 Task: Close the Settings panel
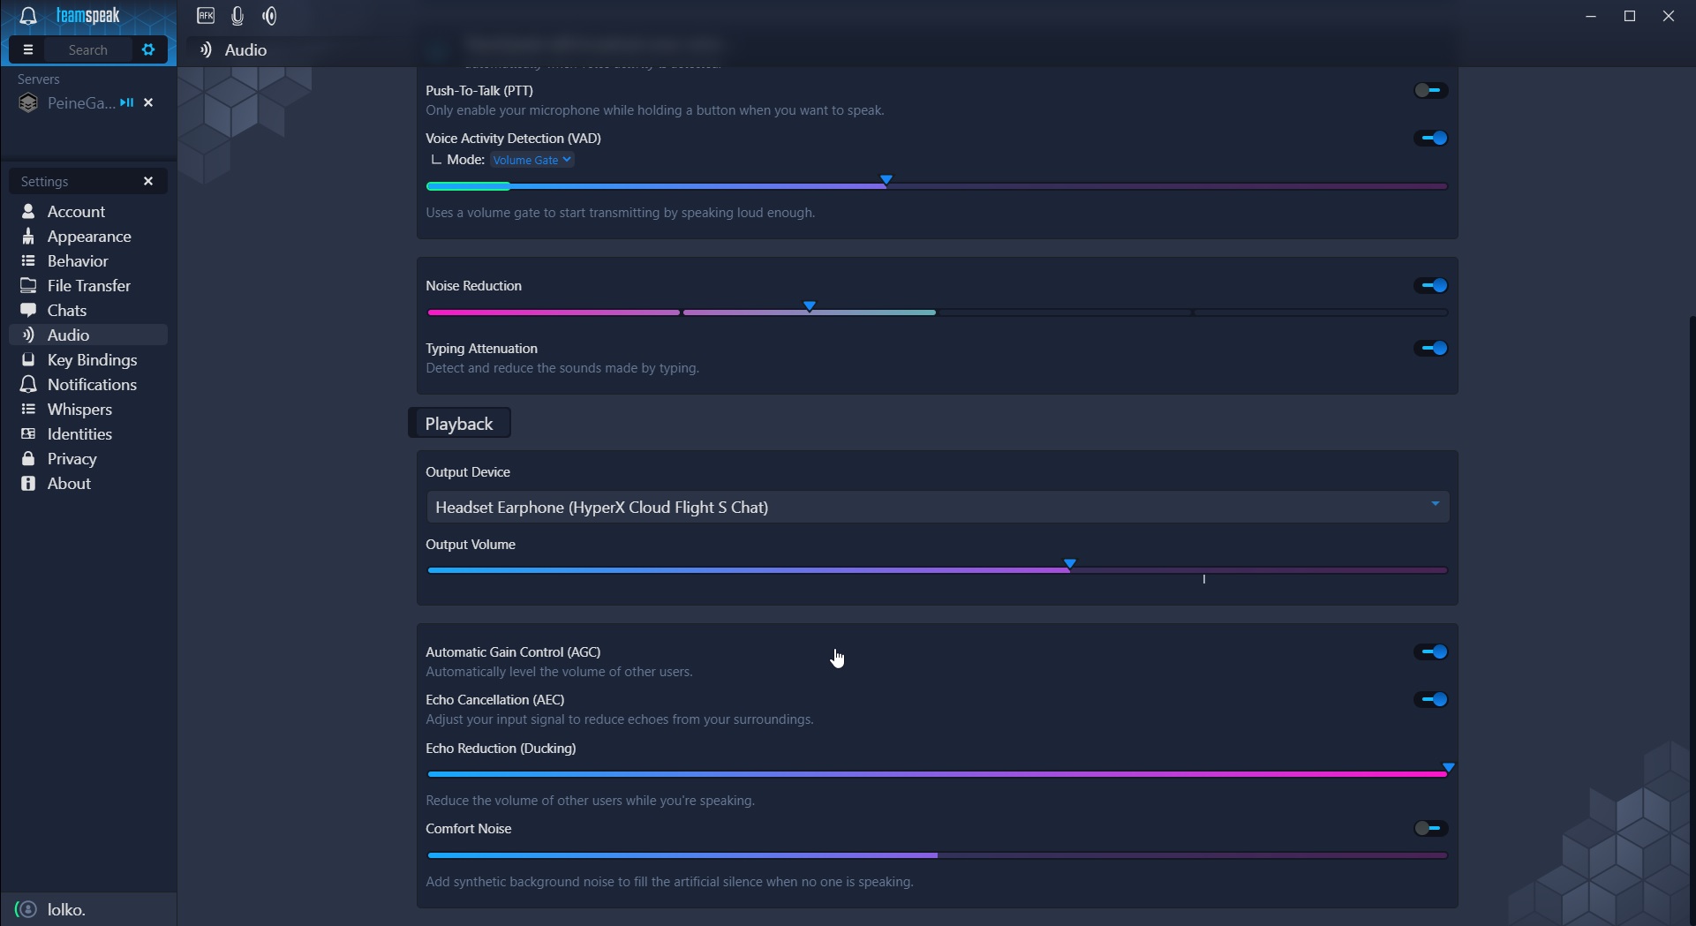(148, 181)
